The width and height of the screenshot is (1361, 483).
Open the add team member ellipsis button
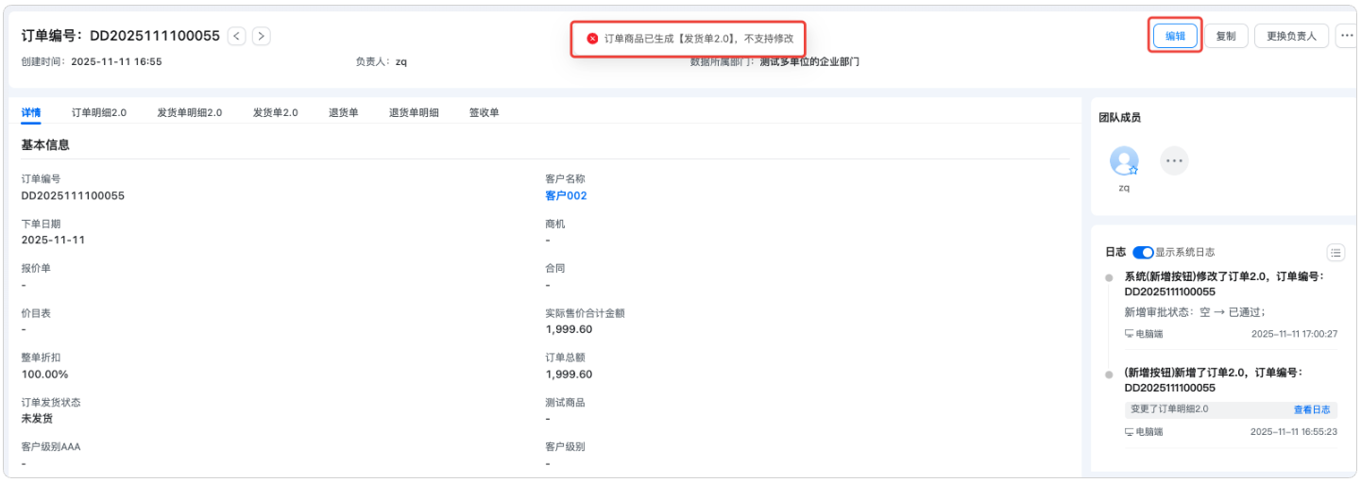(x=1174, y=161)
